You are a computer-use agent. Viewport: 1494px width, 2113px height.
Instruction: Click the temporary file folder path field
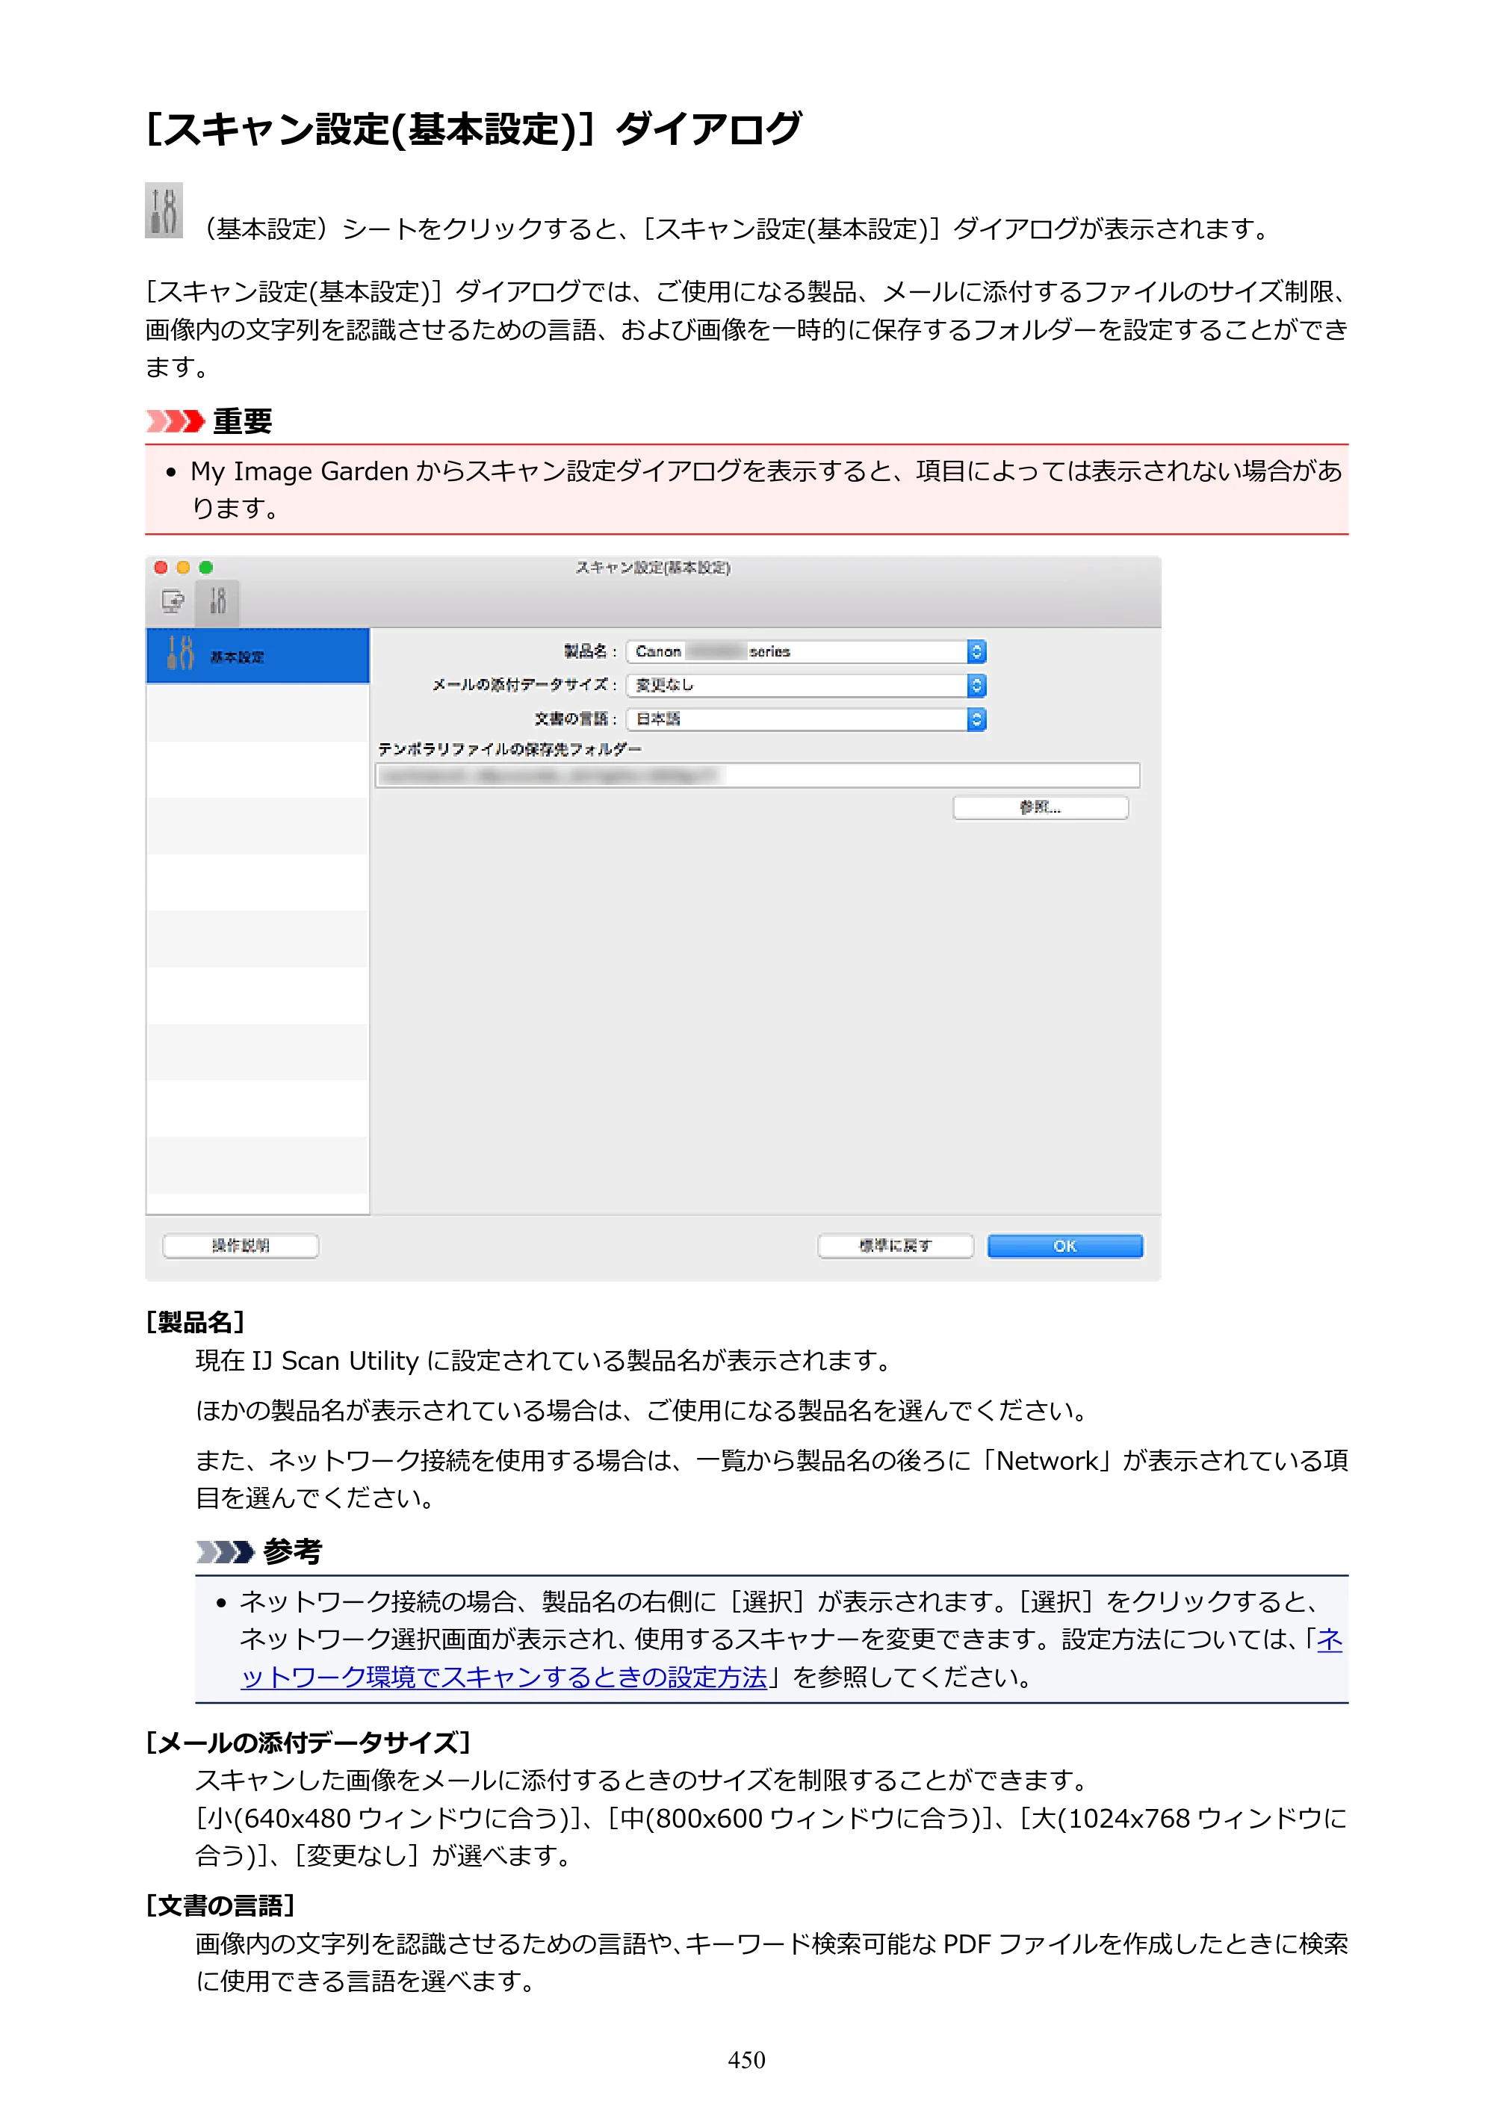pyautogui.click(x=757, y=776)
